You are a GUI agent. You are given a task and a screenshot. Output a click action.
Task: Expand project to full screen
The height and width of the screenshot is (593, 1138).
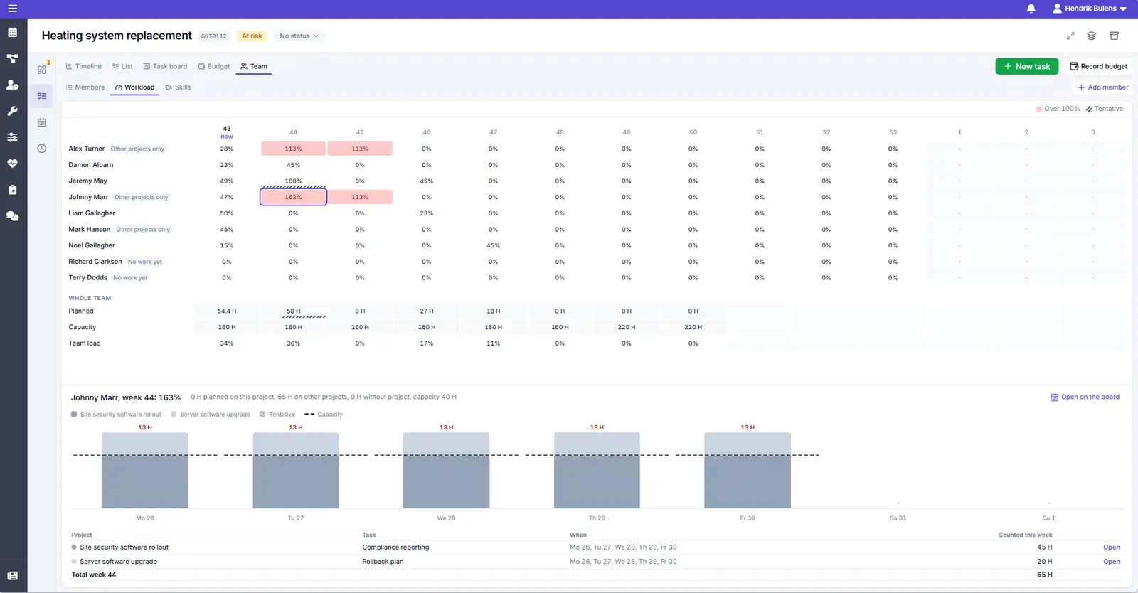[1070, 36]
